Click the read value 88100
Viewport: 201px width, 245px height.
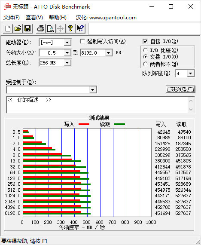click(184, 138)
